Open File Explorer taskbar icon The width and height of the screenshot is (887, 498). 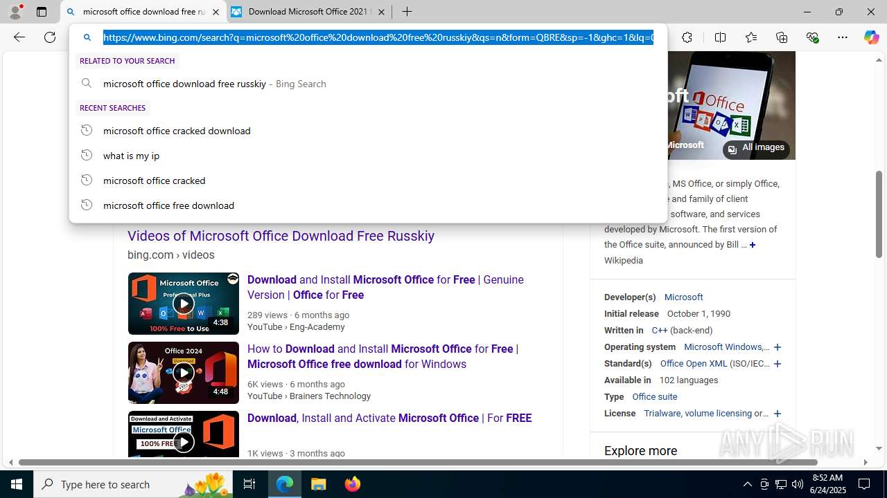319,484
